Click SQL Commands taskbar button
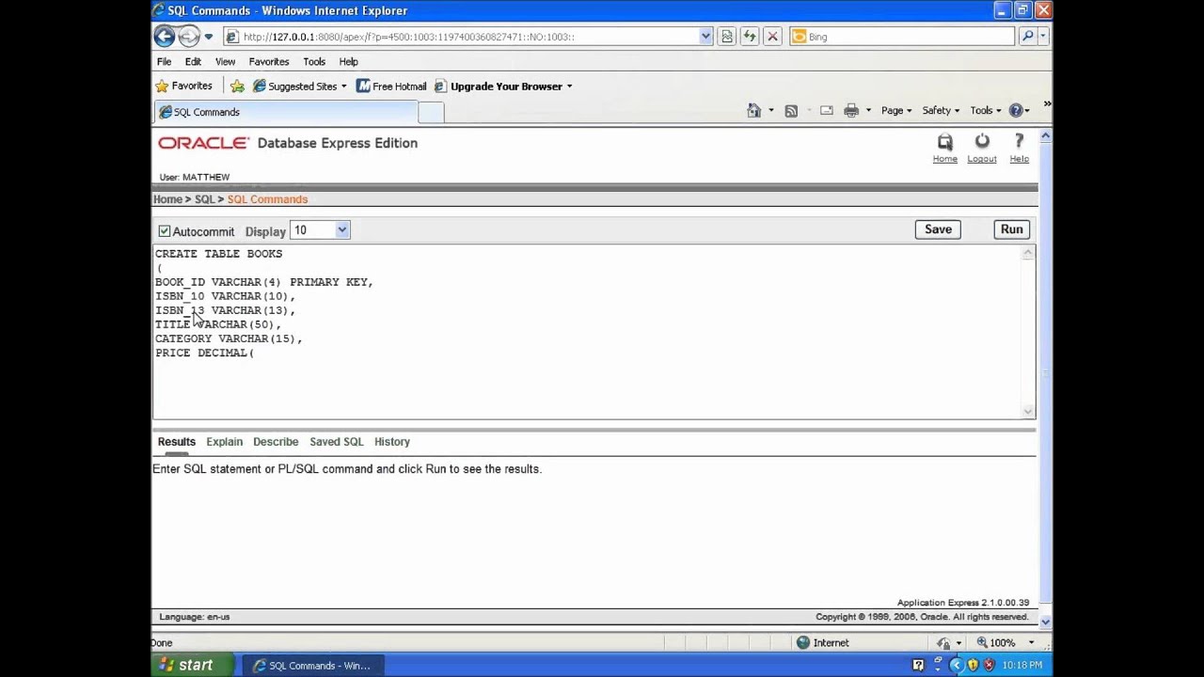This screenshot has width=1204, height=677. click(313, 666)
